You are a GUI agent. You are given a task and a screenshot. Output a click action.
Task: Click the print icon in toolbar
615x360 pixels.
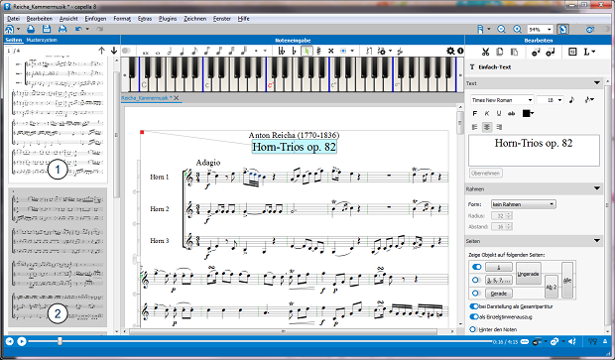pyautogui.click(x=62, y=29)
